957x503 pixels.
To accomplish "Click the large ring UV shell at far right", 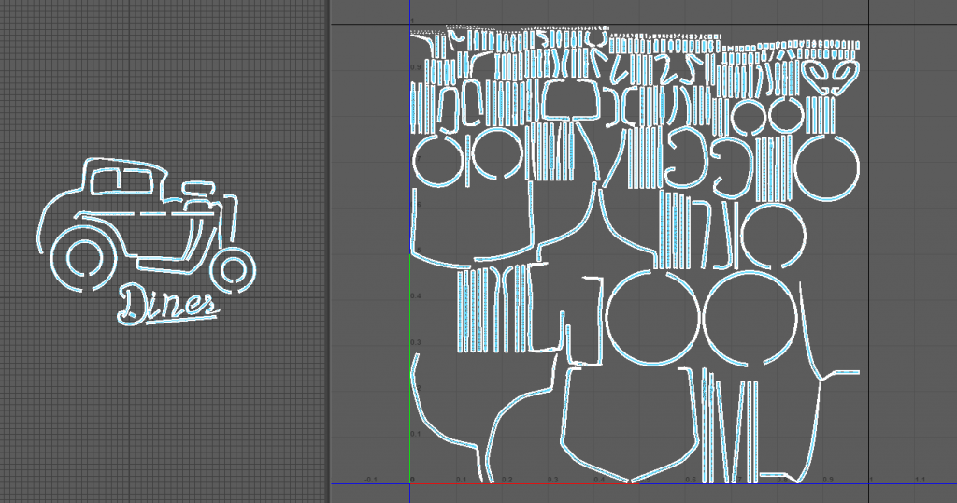I will pyautogui.click(x=828, y=166).
